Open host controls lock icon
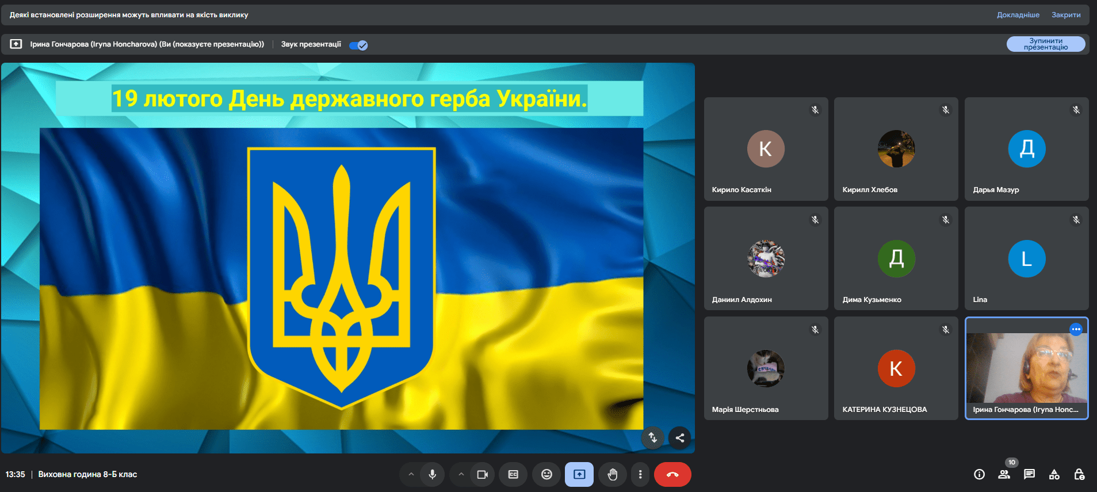1097x492 pixels. [x=1079, y=474]
